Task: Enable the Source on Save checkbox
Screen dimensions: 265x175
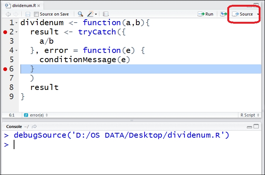Action: point(37,14)
